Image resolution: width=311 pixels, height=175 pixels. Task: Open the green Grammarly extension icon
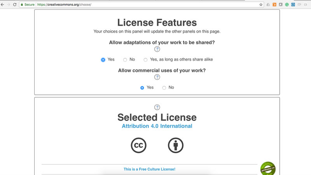click(x=287, y=5)
